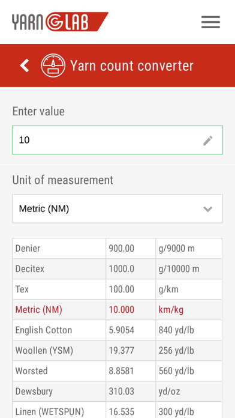Tap the gauge converter icon in header
This screenshot has height=418, width=235.
point(53,65)
